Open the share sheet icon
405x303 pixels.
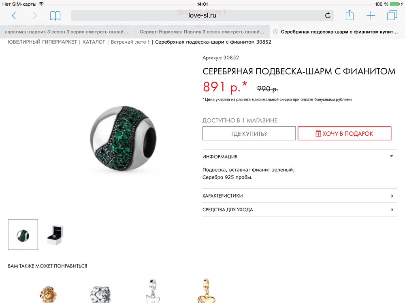pyautogui.click(x=350, y=15)
